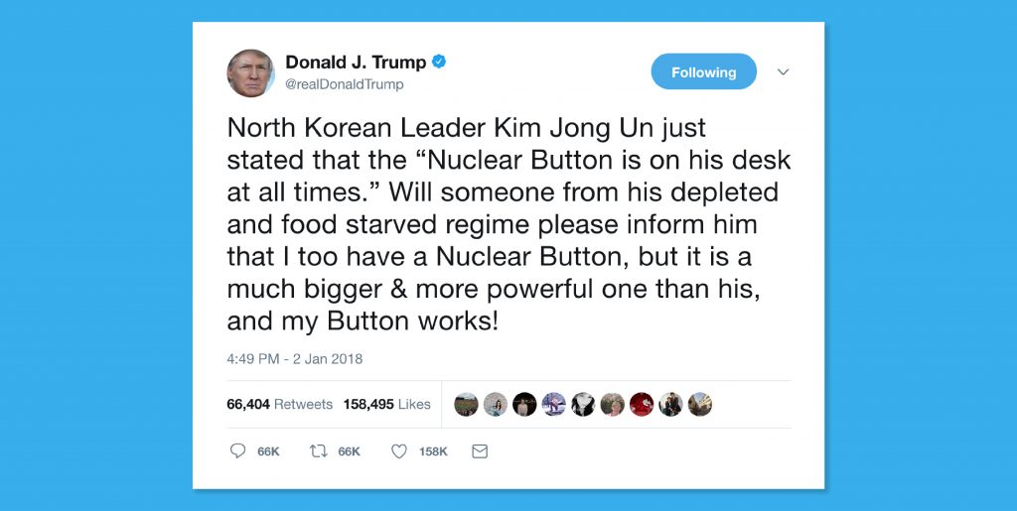Click the first liker avatar
Screen dimensions: 1017x511
[466, 404]
